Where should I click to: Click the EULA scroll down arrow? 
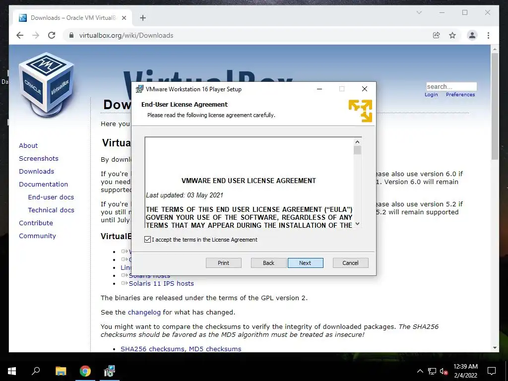coord(357,224)
